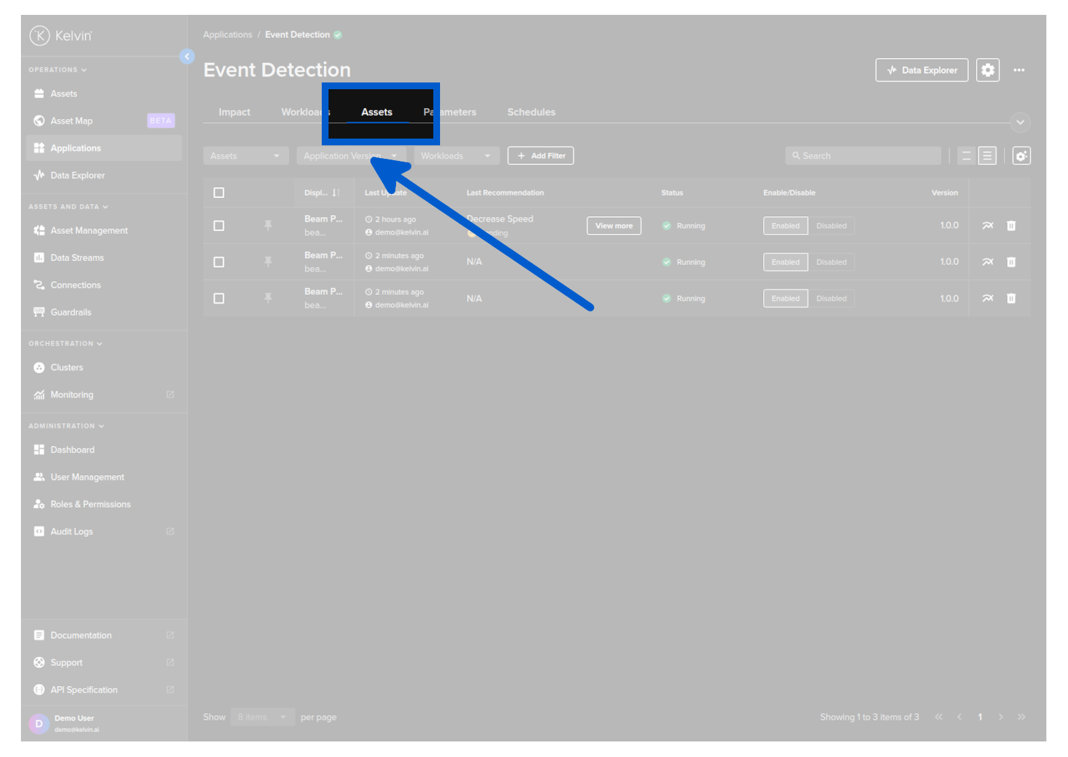Click the Add Filter button
This screenshot has width=1068, height=757.
pos(541,156)
